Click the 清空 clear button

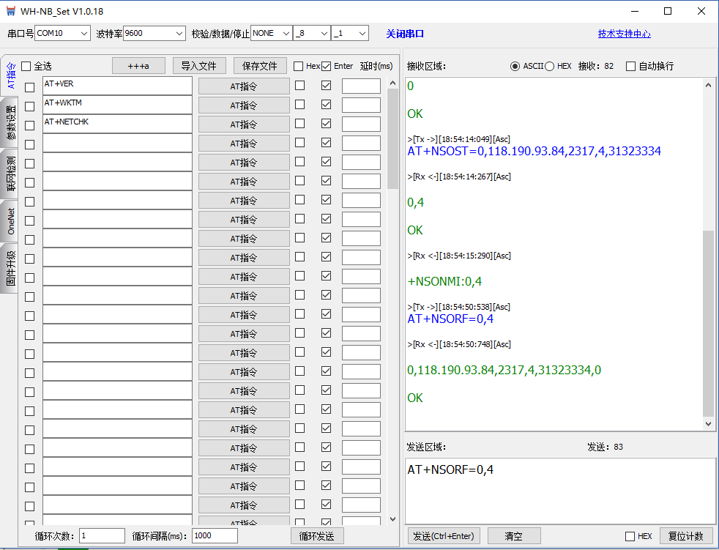(x=514, y=536)
